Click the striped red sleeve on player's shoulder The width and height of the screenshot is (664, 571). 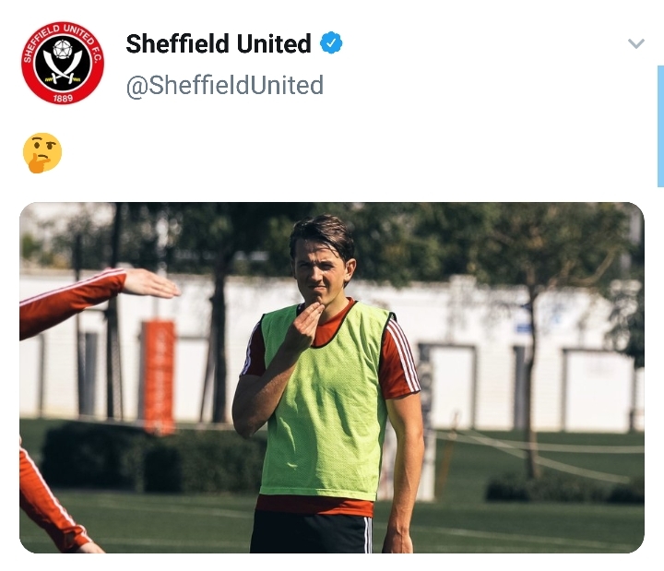pos(398,358)
